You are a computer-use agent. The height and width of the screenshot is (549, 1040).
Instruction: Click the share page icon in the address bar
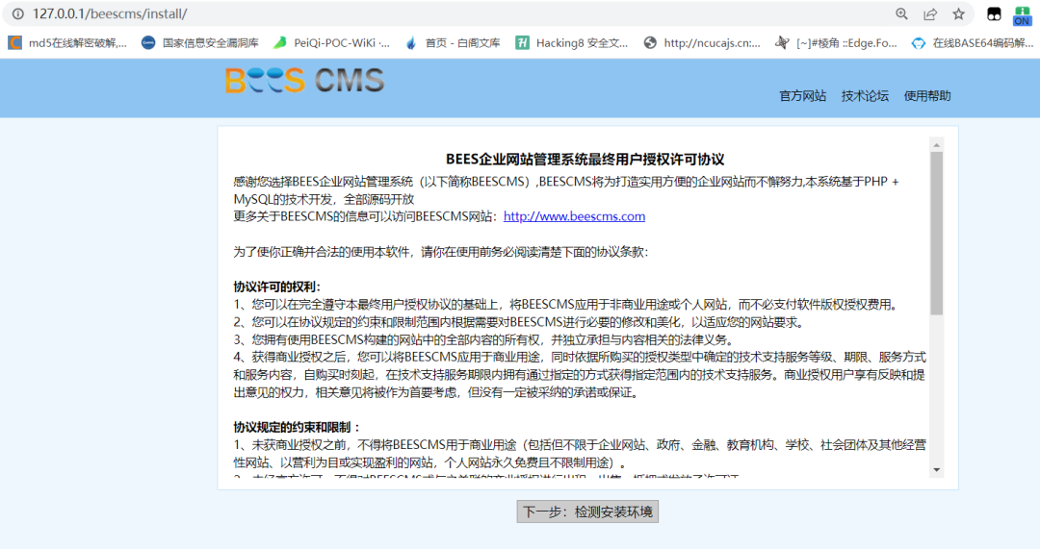tap(930, 13)
